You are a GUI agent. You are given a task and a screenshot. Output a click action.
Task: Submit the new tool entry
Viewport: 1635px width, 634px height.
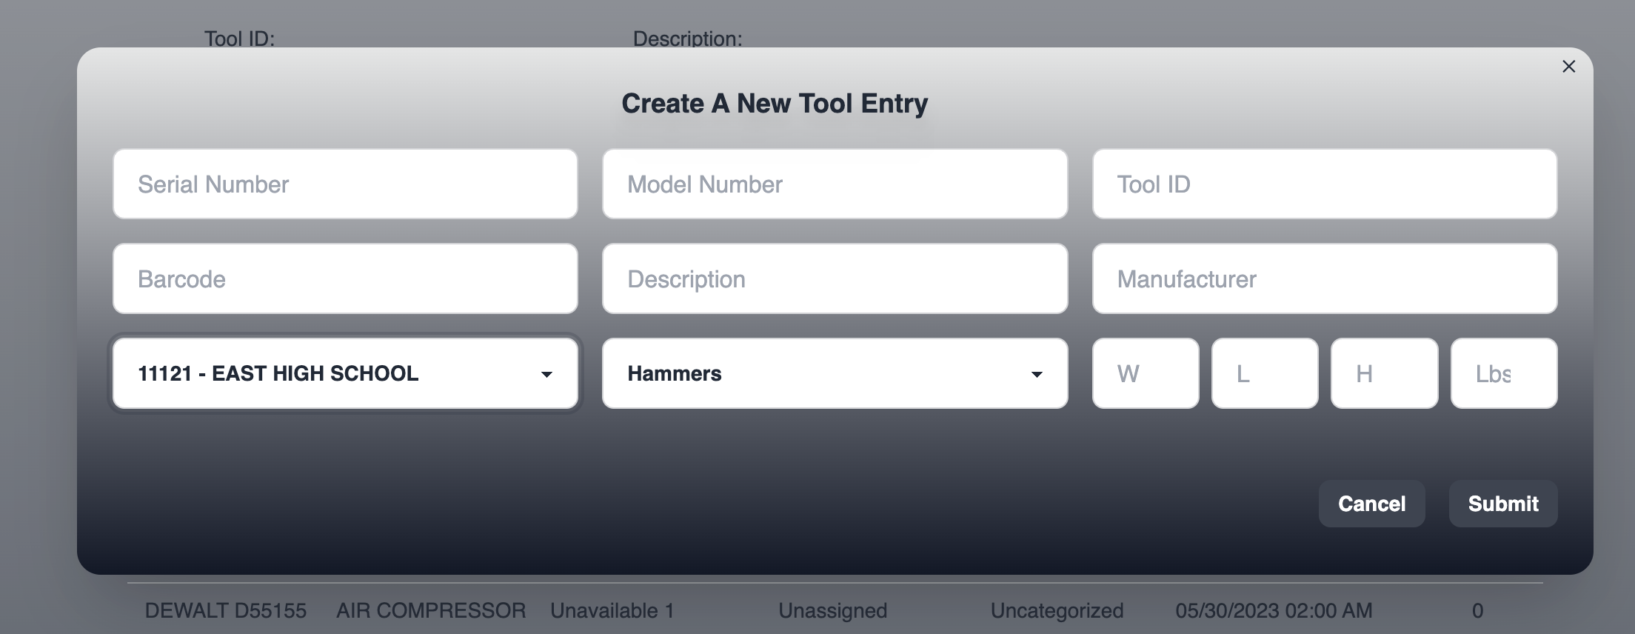tap(1502, 504)
